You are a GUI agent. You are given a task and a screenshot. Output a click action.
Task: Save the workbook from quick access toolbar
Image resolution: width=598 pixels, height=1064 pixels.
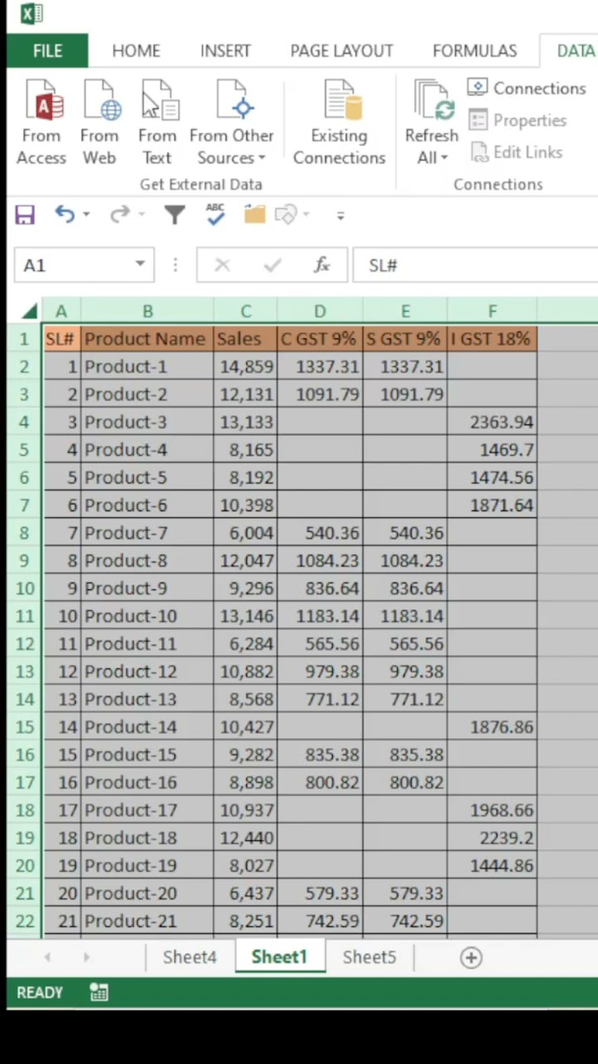[x=25, y=215]
